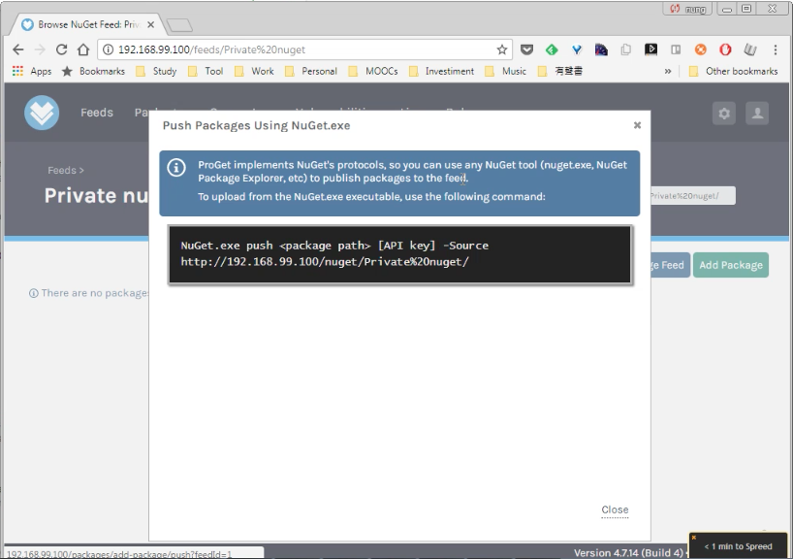Image resolution: width=793 pixels, height=559 pixels.
Task: Click the Feeds breadcrumb link
Action: coord(62,170)
